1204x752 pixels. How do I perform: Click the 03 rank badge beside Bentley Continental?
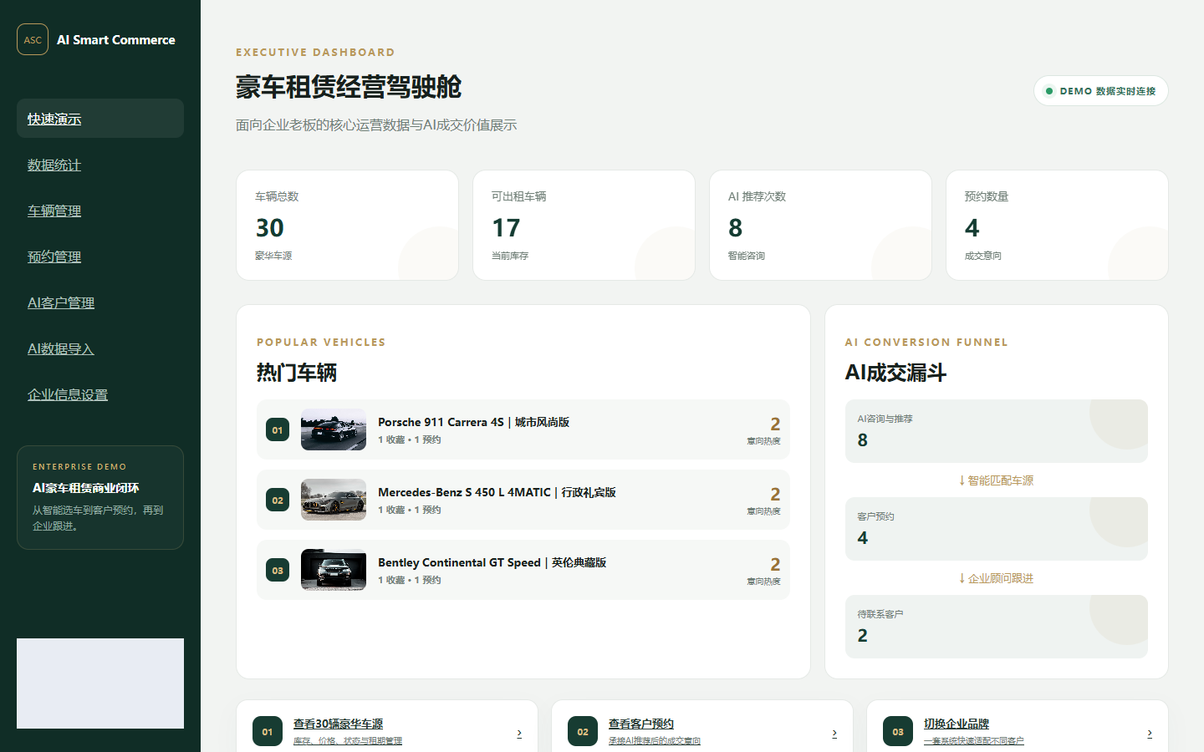click(x=278, y=570)
